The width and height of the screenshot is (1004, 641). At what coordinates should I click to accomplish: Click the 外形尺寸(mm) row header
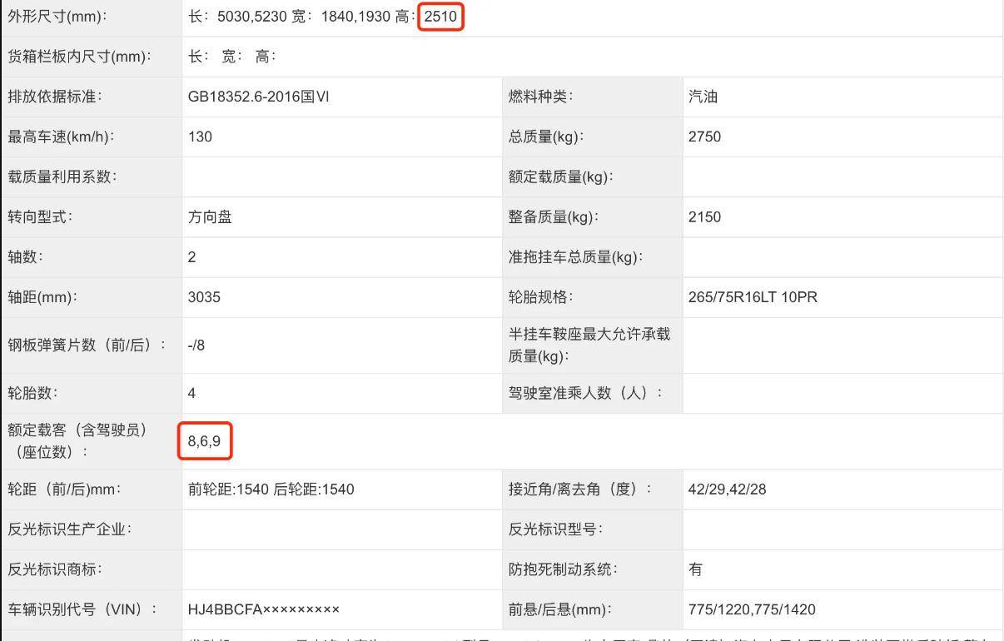pos(67,16)
